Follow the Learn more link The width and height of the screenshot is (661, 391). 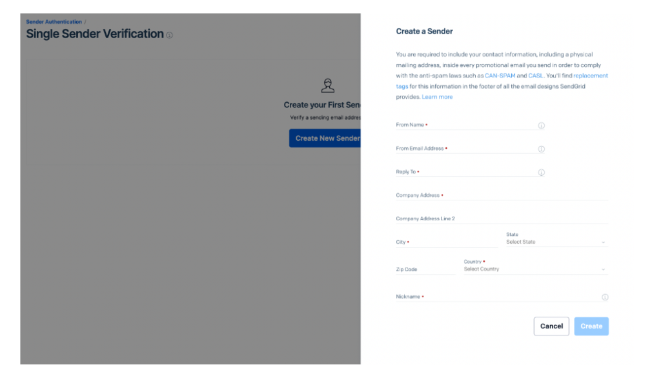click(437, 97)
